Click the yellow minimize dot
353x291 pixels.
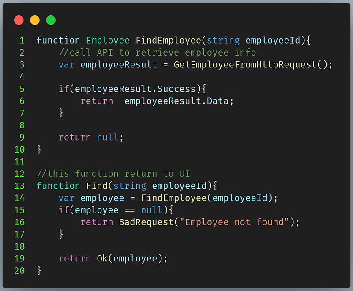(x=35, y=20)
